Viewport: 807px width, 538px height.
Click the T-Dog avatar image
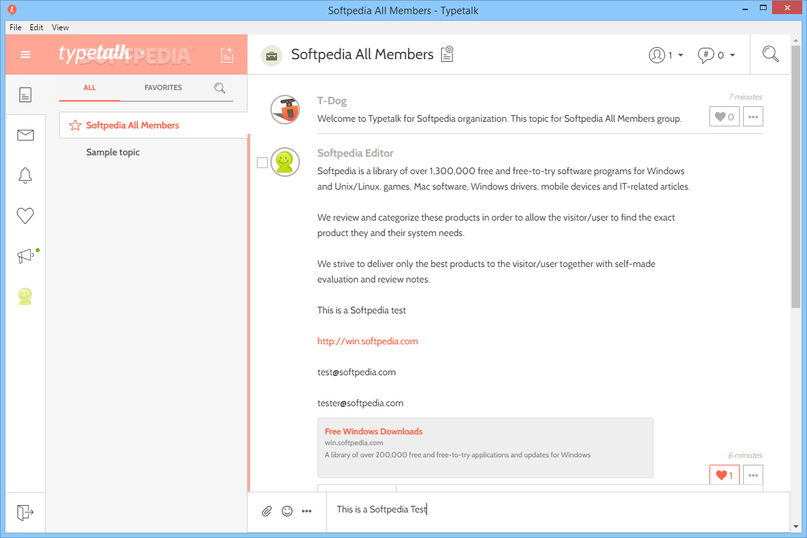pos(285,110)
